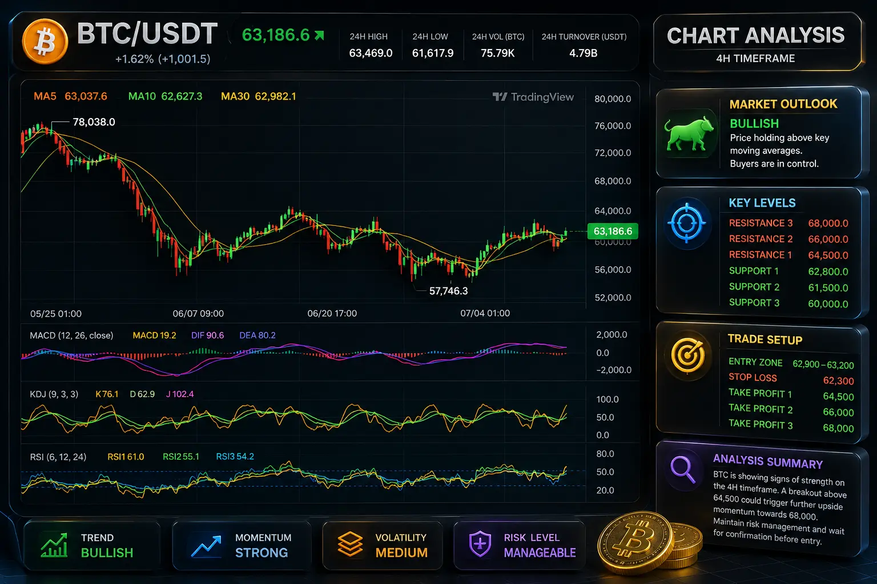Image resolution: width=877 pixels, height=584 pixels.
Task: Click the 24H HIGH 63,469.0 stat
Action: tap(371, 45)
